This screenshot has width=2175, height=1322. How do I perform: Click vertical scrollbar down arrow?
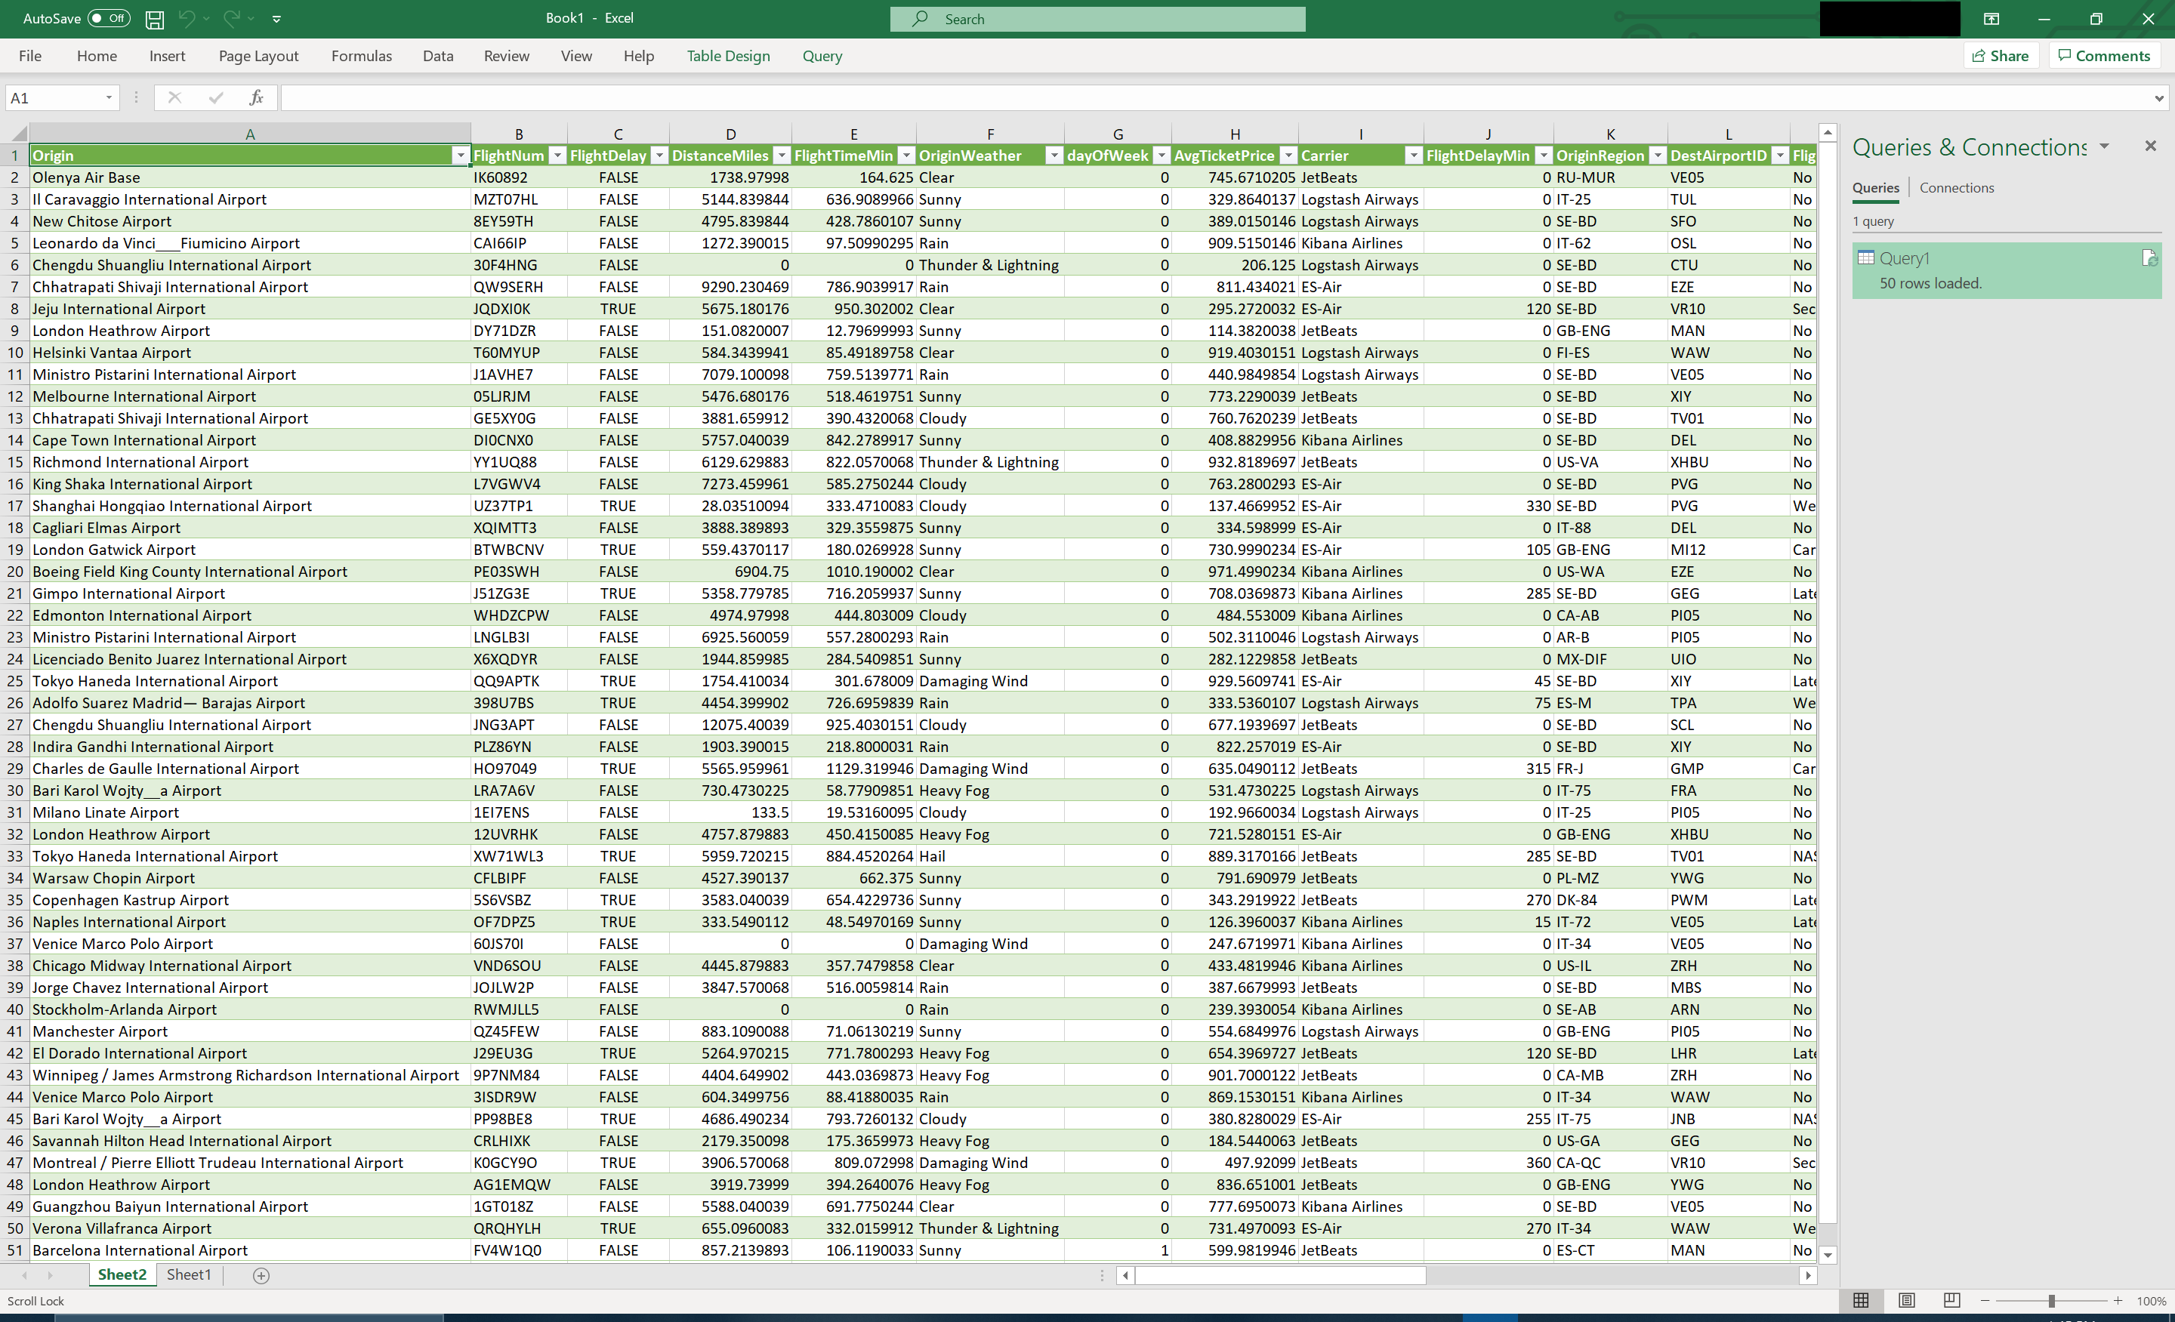1828,1255
